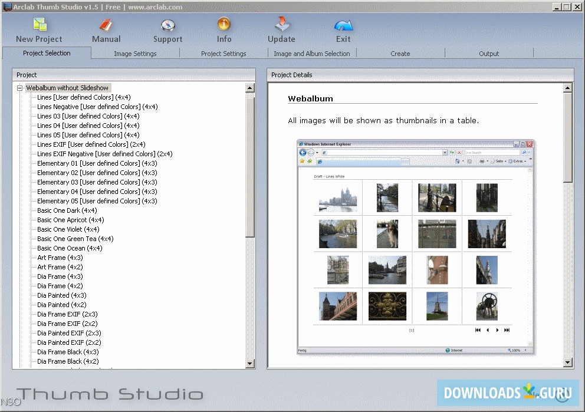Open the Project Settings tab
Image resolution: width=585 pixels, height=412 pixels.
tap(224, 53)
